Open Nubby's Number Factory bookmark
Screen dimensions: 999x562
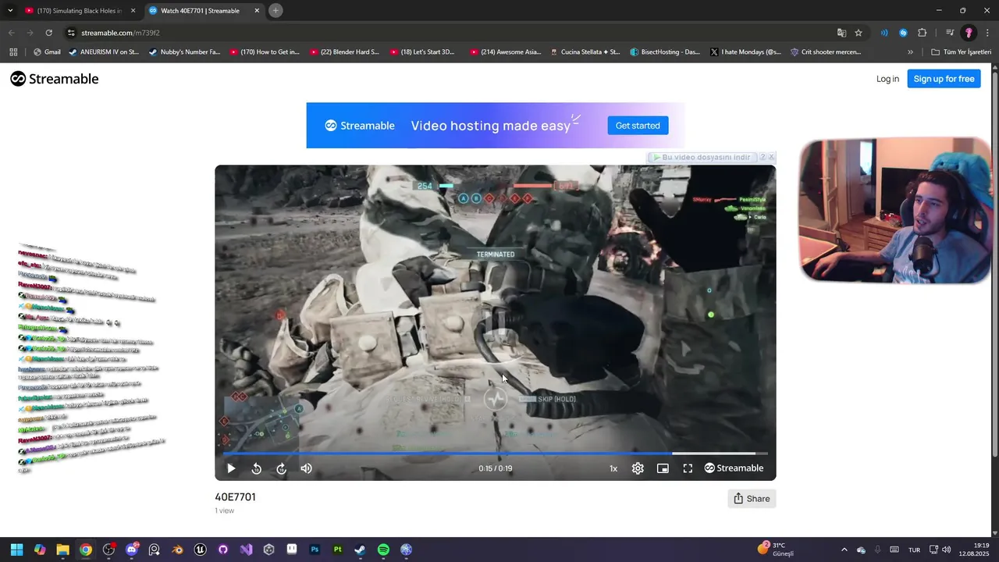point(184,52)
